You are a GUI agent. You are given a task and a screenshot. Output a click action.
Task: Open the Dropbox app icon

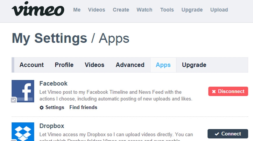pyautogui.click(x=23, y=132)
